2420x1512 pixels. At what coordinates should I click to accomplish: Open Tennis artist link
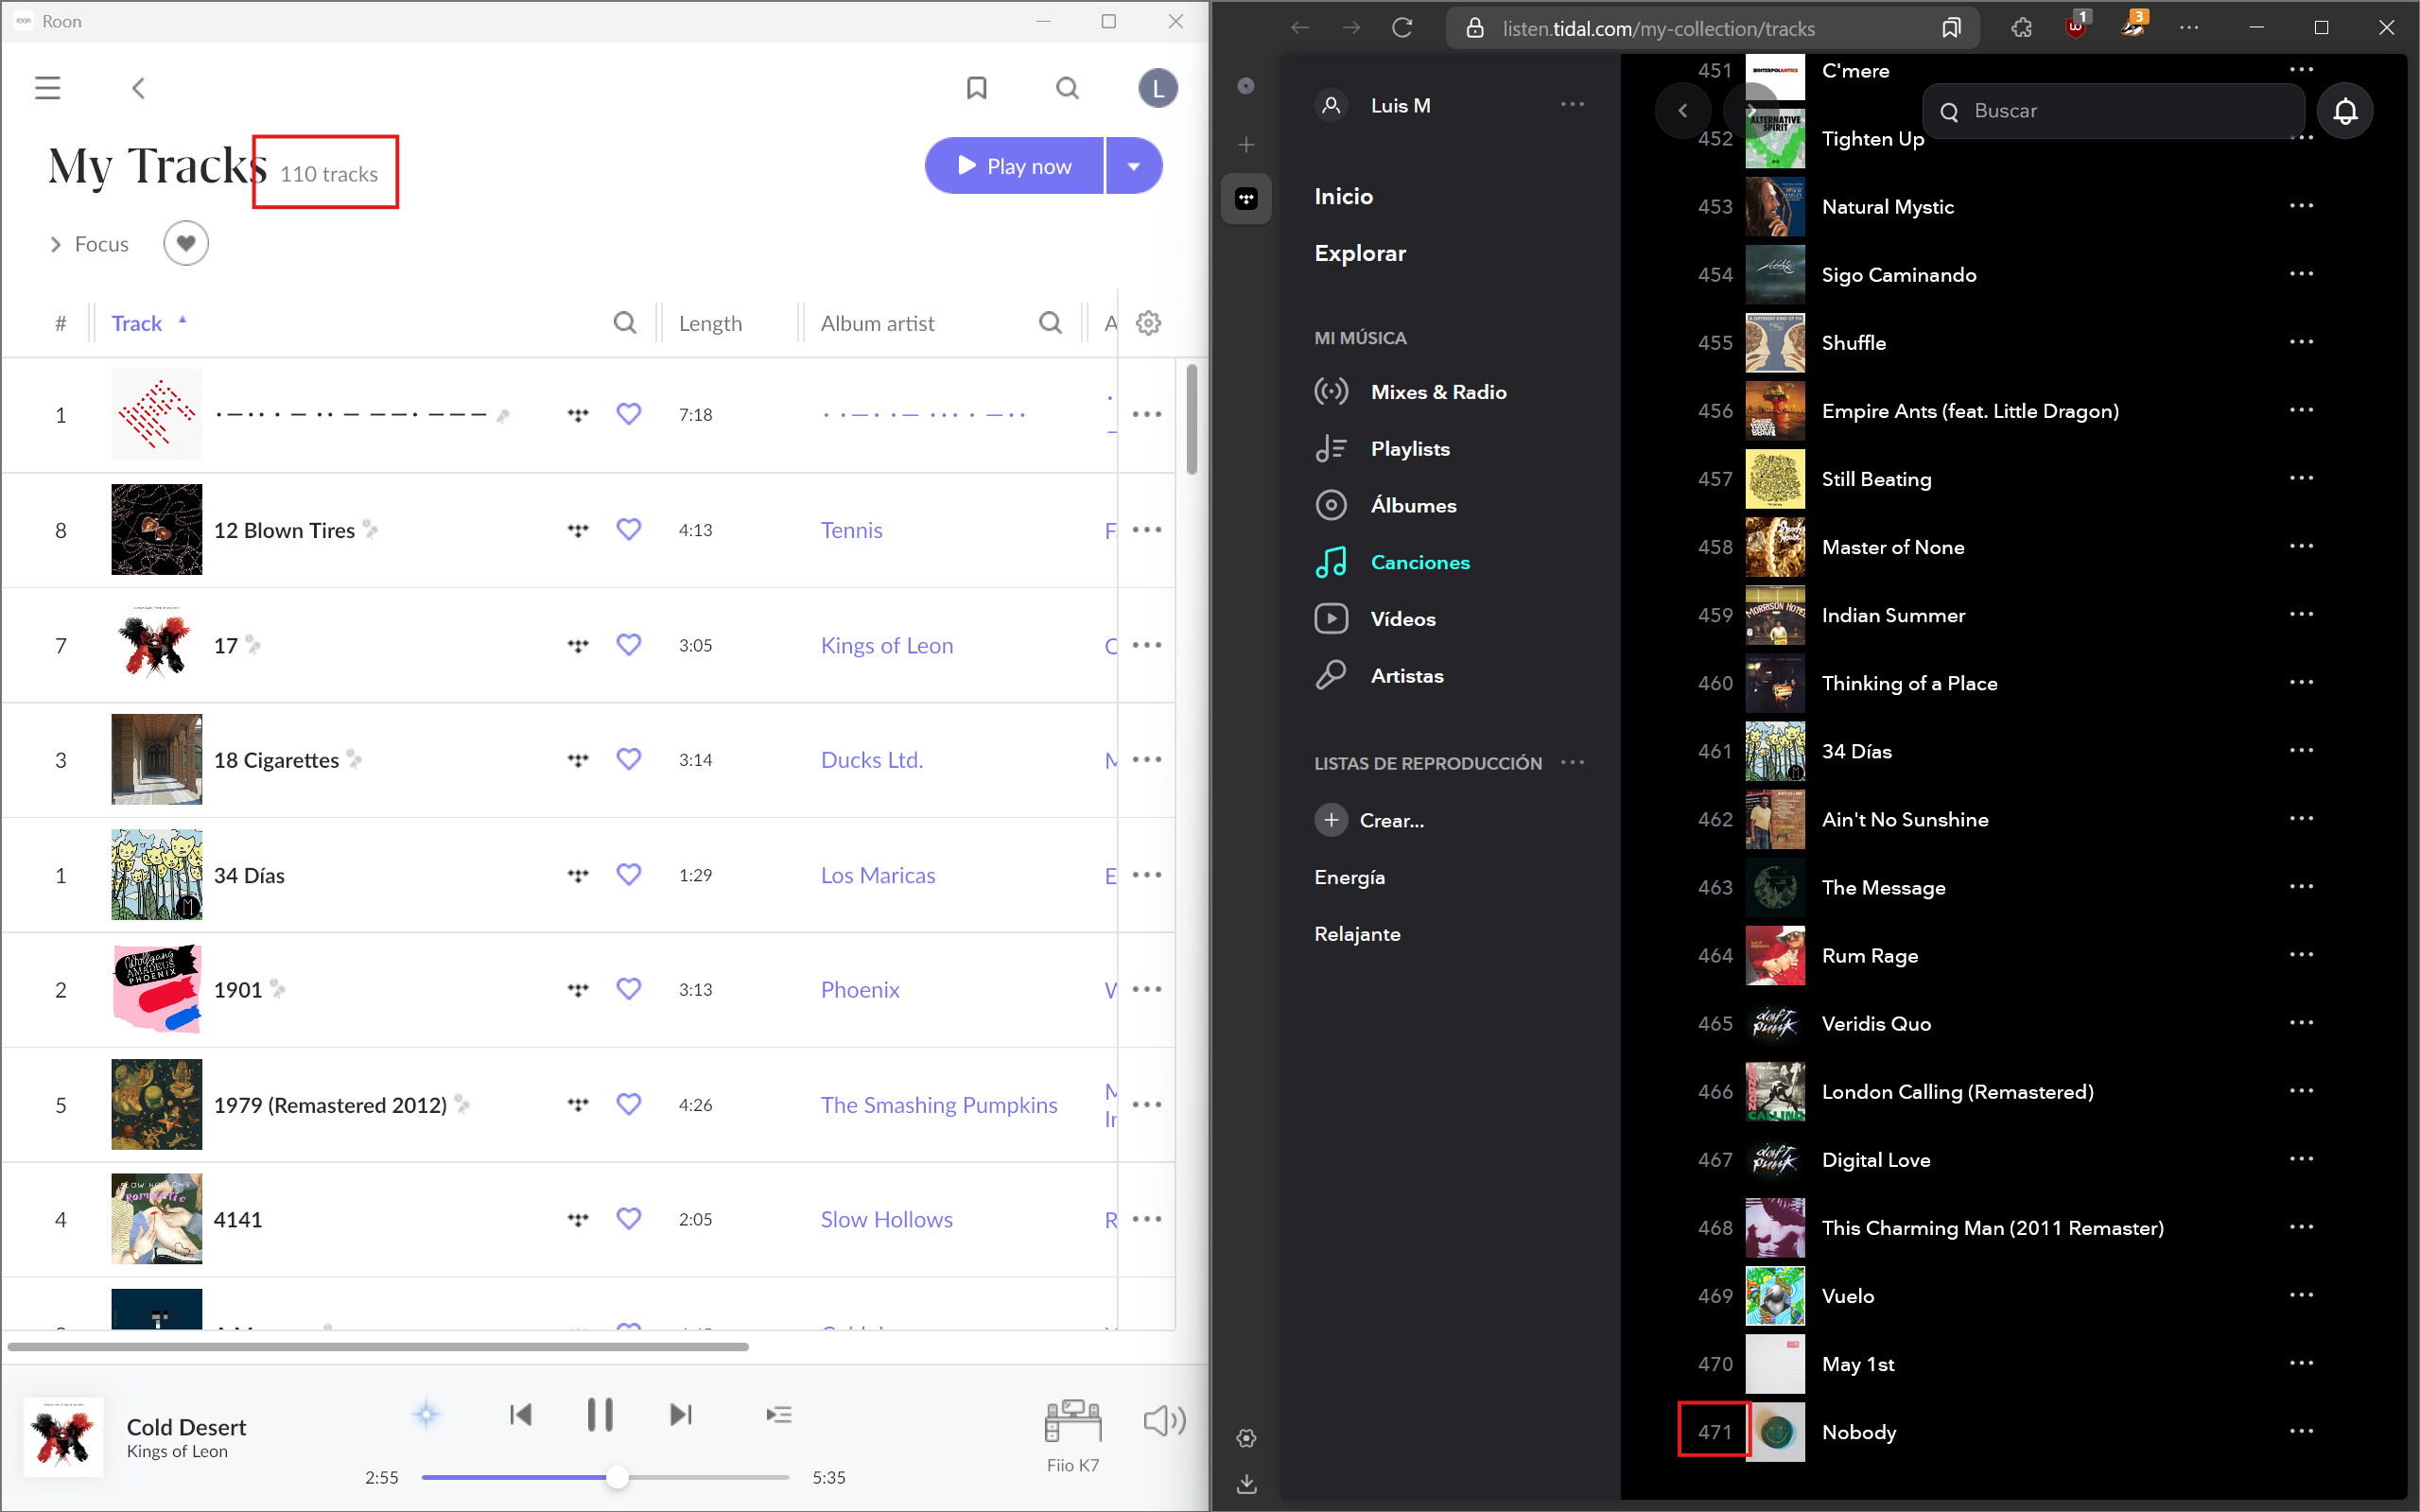pos(852,530)
